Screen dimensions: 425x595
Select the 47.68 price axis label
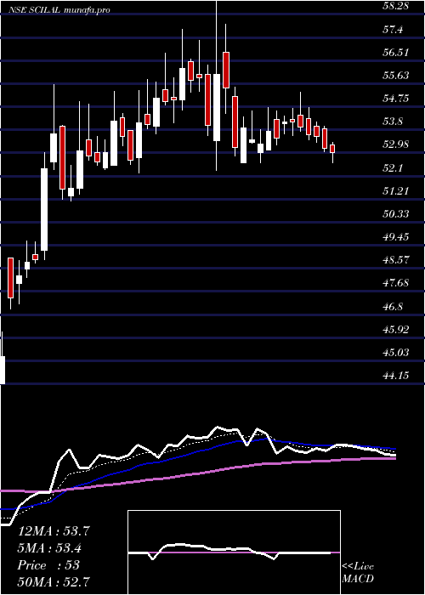(x=396, y=283)
